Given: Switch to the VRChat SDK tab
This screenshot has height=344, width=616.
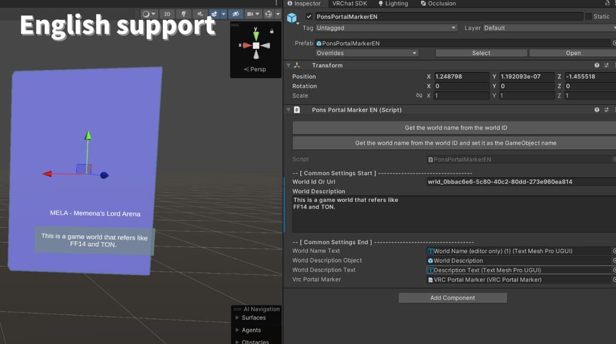Looking at the screenshot, I should (x=350, y=4).
